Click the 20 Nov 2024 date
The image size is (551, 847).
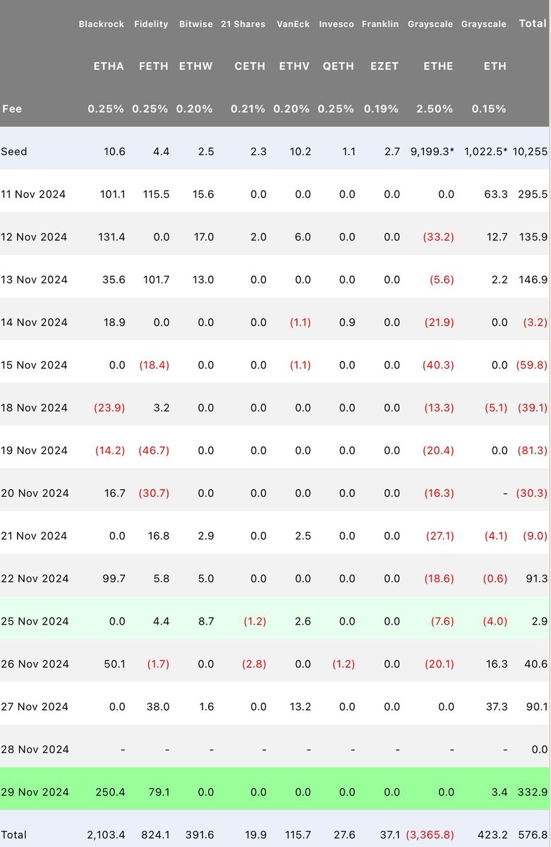[x=34, y=493]
